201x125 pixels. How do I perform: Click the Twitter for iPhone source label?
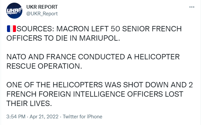[82, 117]
